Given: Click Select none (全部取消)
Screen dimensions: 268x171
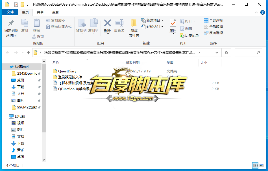Looking at the screenshot, I should 213,27.
